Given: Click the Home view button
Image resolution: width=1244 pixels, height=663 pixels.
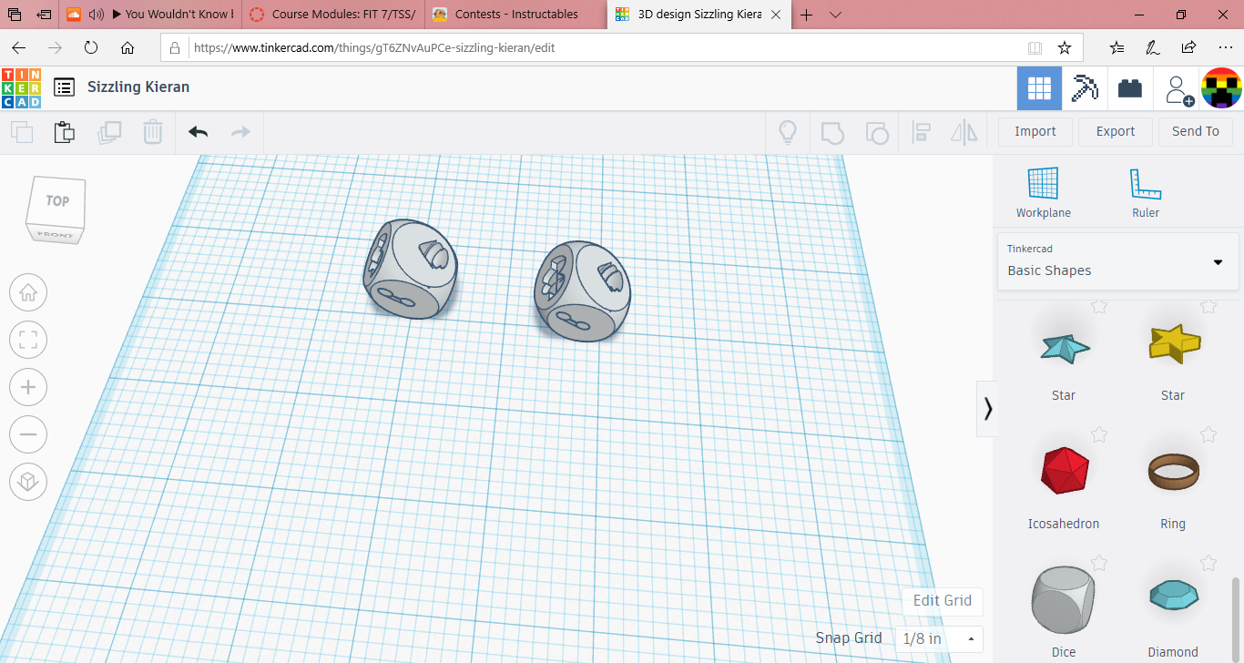Looking at the screenshot, I should coord(28,293).
